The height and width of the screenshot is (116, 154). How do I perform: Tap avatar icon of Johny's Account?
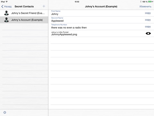click(6, 20)
